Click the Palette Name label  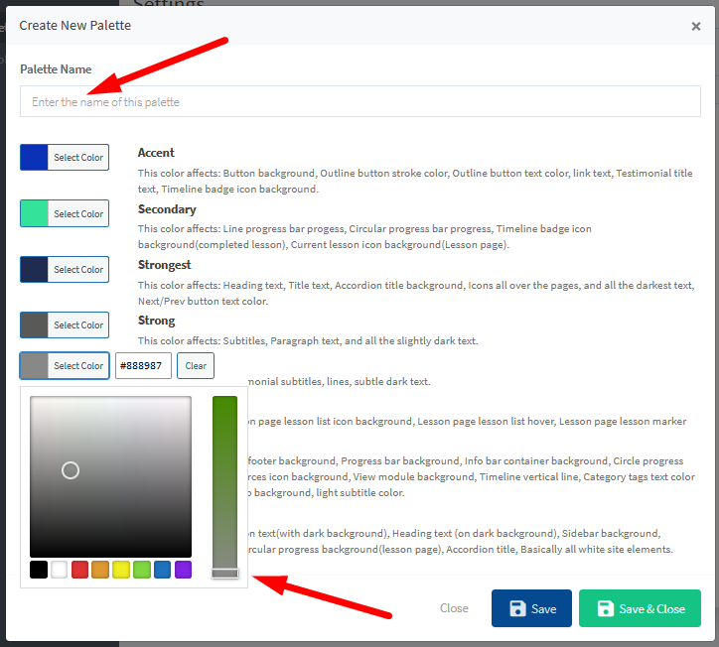pyautogui.click(x=56, y=69)
